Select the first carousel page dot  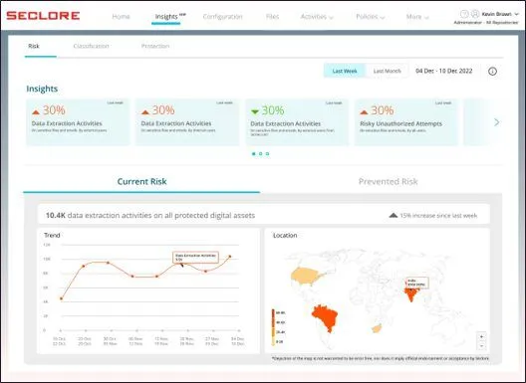click(254, 154)
